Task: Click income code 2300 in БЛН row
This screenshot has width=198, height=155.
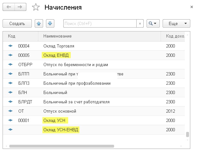Action: [x=170, y=92]
